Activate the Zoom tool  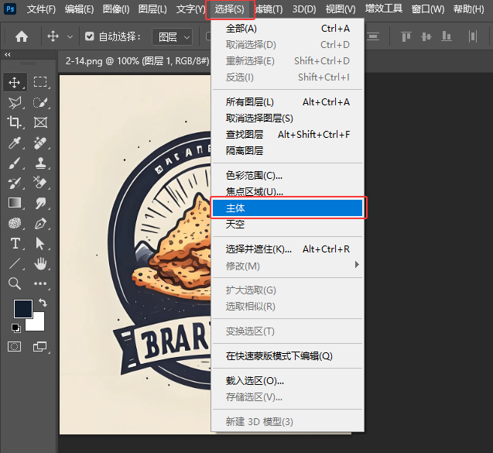point(15,284)
